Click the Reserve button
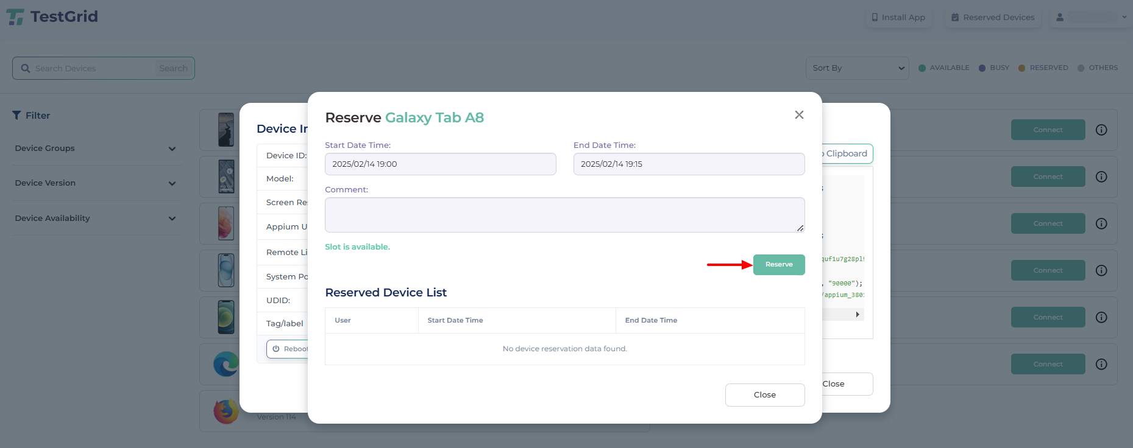The height and width of the screenshot is (448, 1133). coord(779,265)
